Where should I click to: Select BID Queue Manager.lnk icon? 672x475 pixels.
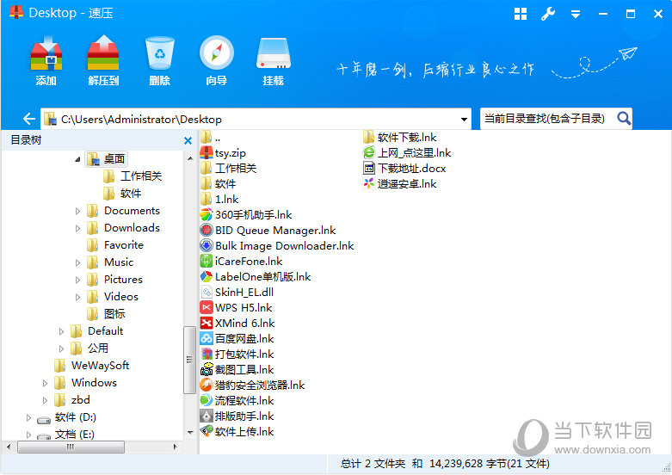pyautogui.click(x=207, y=231)
